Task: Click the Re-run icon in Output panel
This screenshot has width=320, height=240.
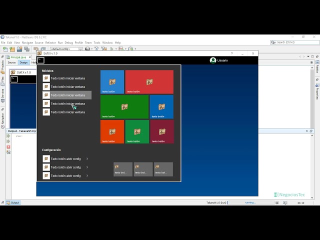Action: point(8,136)
